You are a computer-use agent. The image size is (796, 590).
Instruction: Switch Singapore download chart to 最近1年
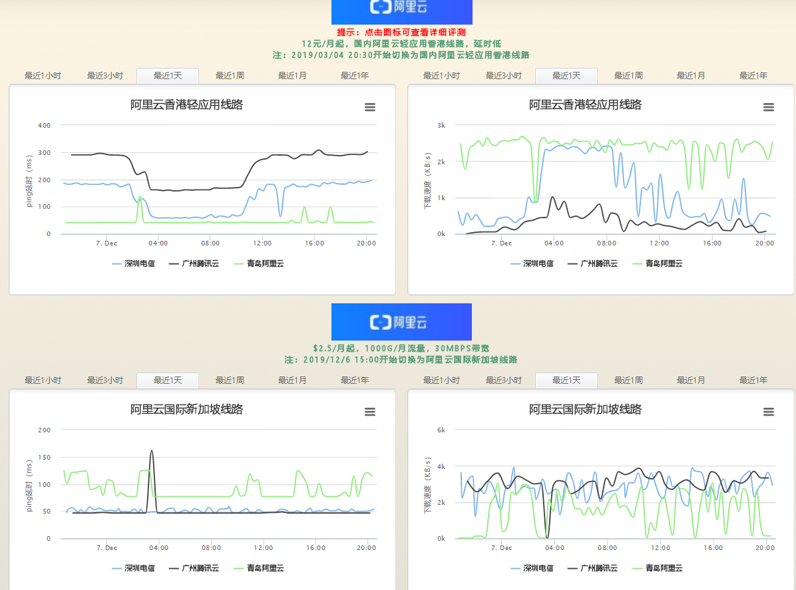753,380
